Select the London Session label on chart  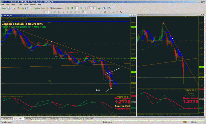point(22,24)
